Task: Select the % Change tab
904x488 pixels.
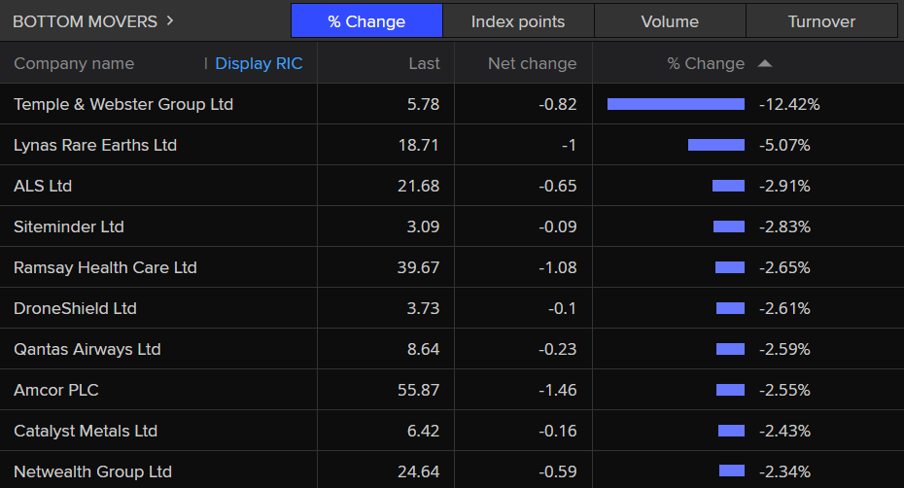Action: (x=366, y=21)
